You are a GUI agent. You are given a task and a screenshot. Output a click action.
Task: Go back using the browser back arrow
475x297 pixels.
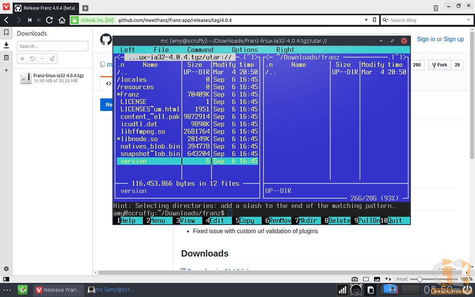(x=6, y=20)
